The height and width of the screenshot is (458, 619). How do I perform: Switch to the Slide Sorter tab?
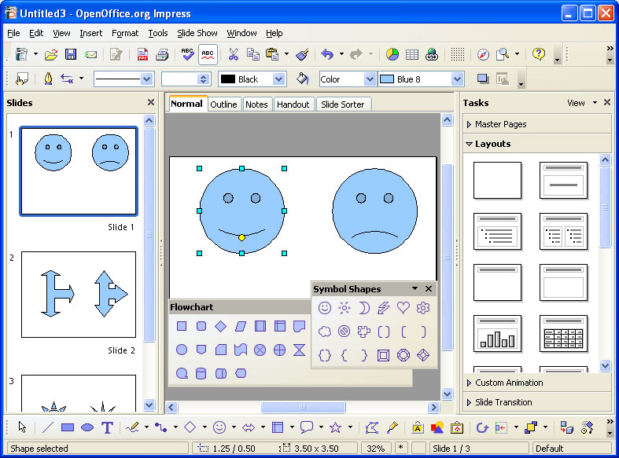(x=342, y=104)
